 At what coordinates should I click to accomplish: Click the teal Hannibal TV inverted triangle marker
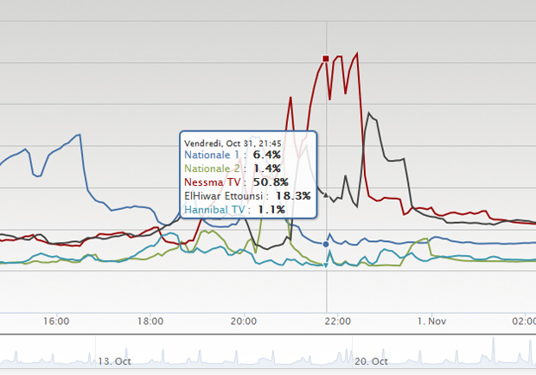326,265
